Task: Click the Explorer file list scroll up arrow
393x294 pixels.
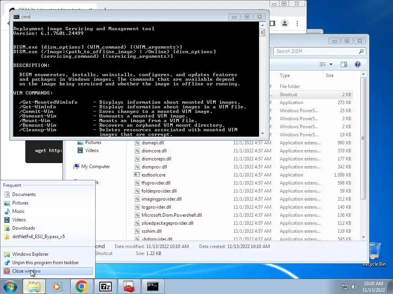Action: coord(363,74)
